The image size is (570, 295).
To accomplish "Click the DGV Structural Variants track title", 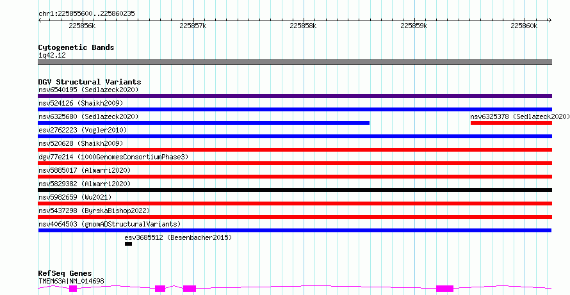I will (90, 82).
